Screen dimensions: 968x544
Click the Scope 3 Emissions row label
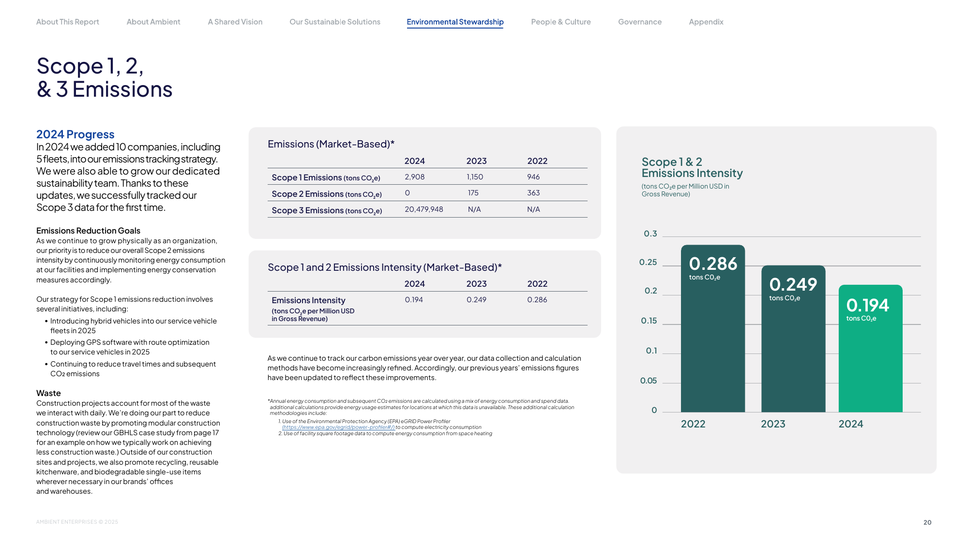tap(327, 211)
